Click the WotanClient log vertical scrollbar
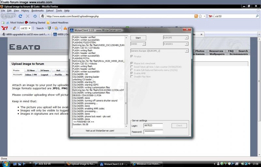 pos(126,82)
